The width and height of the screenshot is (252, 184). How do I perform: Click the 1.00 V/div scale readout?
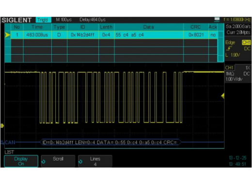tap(234, 79)
